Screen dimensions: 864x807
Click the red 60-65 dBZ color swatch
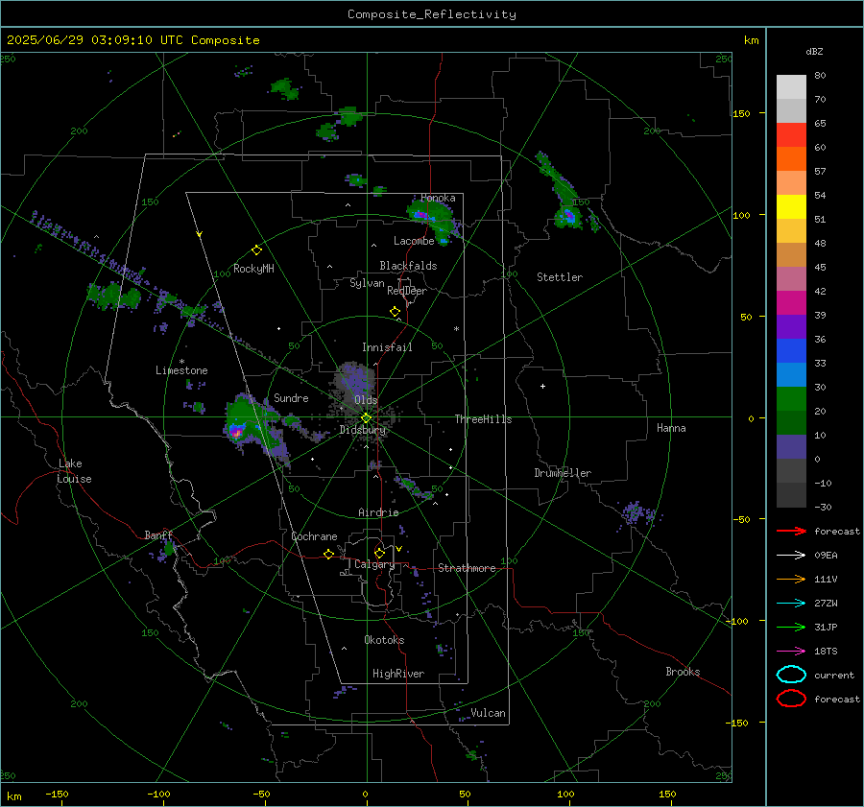[x=791, y=134]
